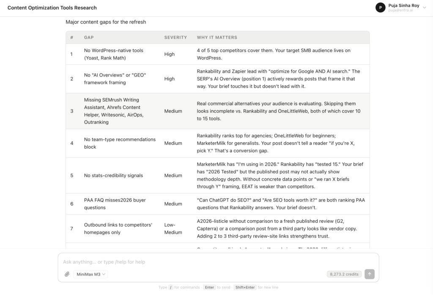Click the SEVERITY column header

click(x=175, y=37)
